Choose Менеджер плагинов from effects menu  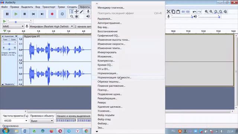[128, 7]
